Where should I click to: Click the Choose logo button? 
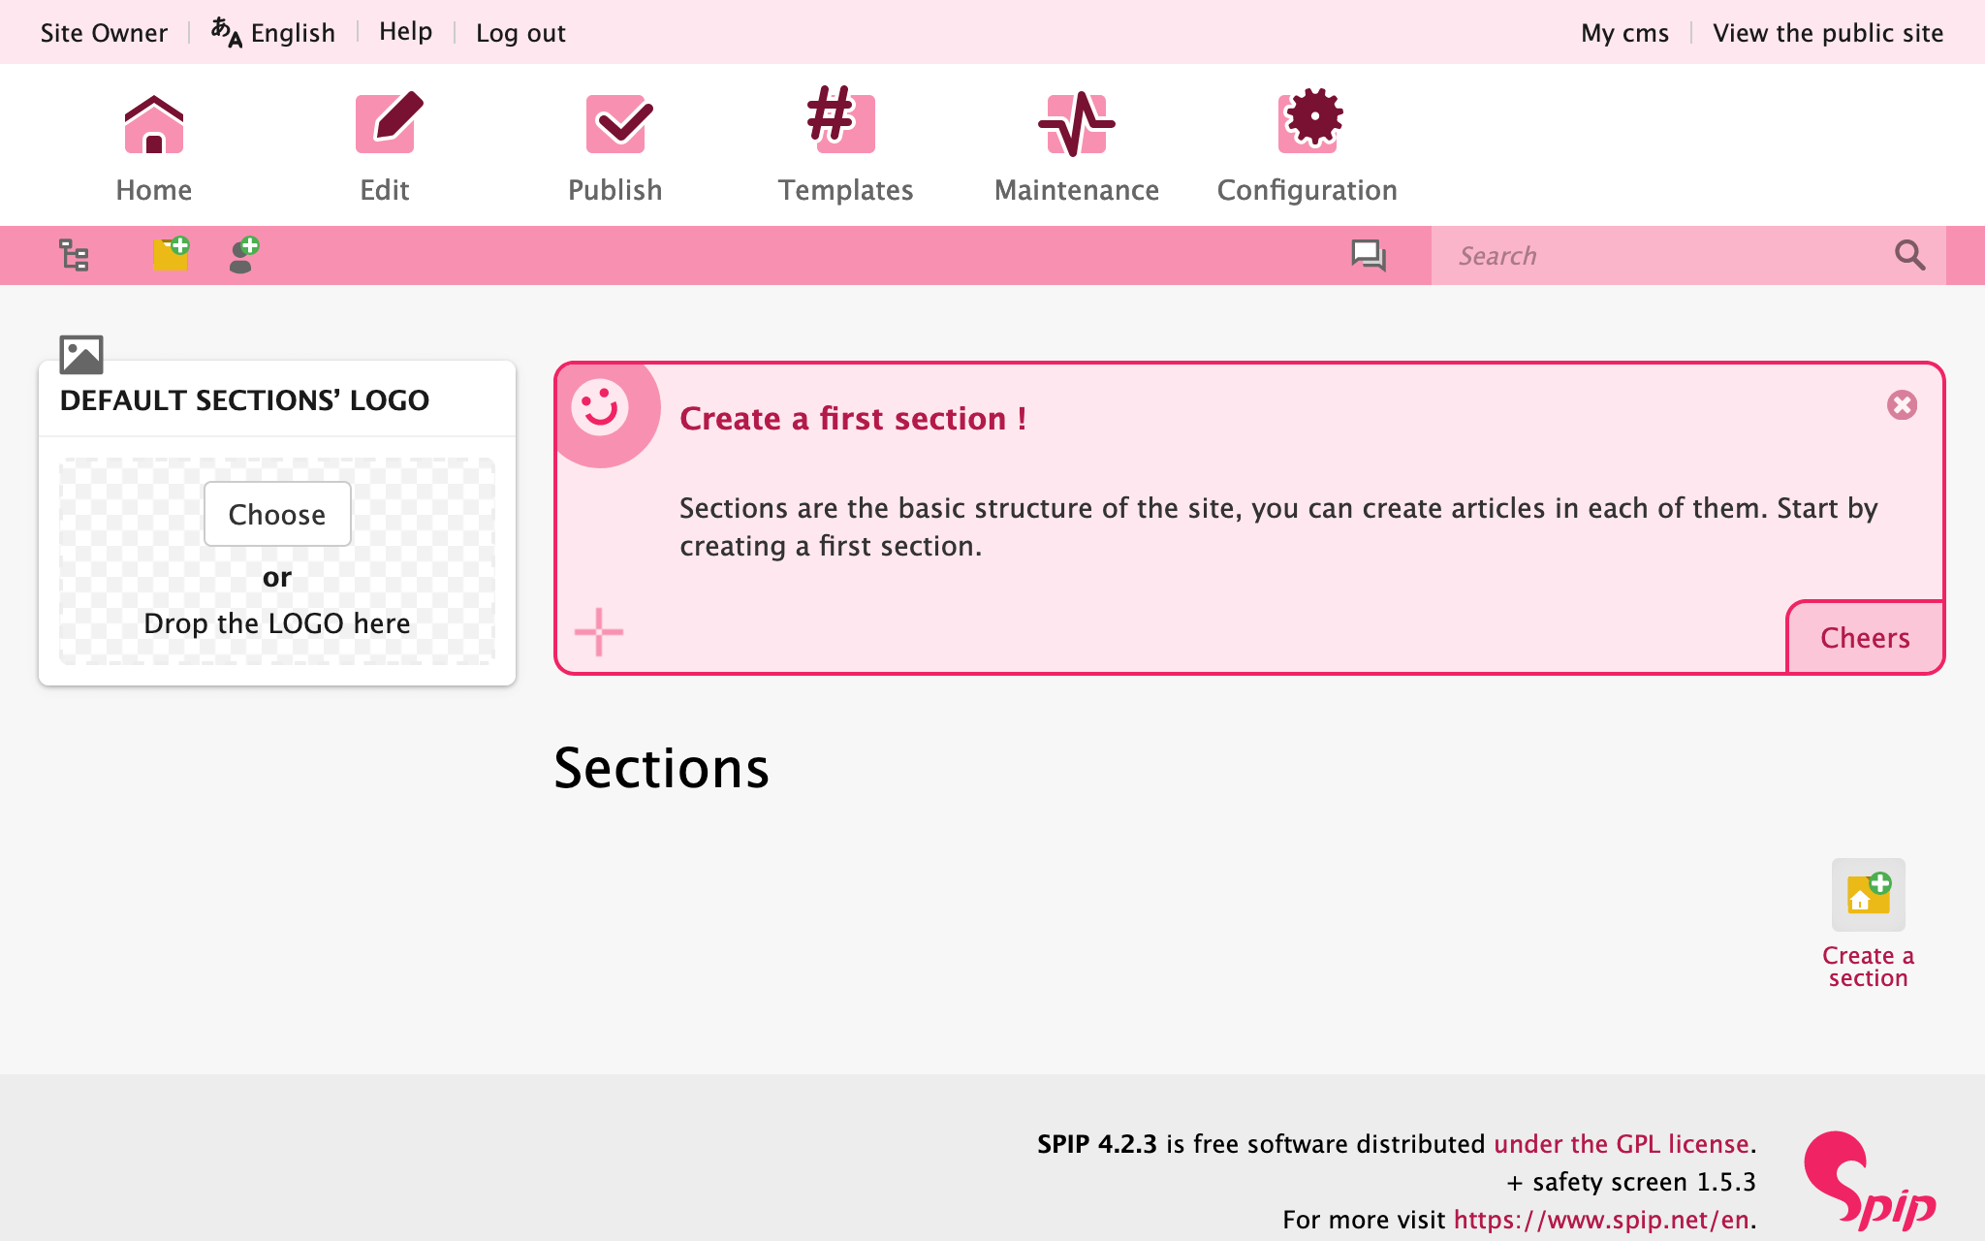pyautogui.click(x=277, y=514)
